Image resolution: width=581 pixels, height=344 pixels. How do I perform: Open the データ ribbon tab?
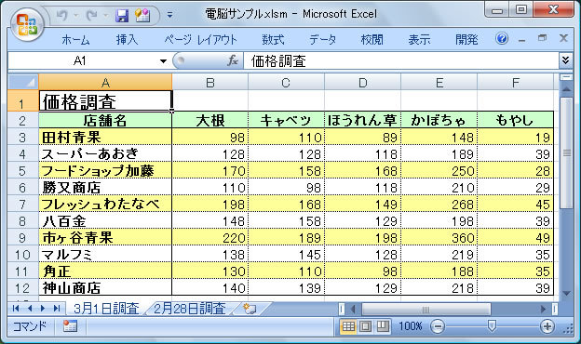click(323, 40)
